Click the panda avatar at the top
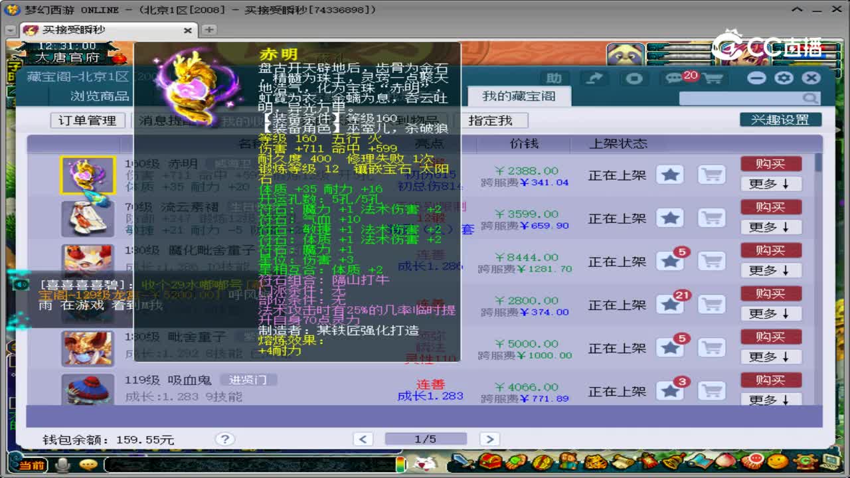This screenshot has height=478, width=850. pyautogui.click(x=624, y=54)
